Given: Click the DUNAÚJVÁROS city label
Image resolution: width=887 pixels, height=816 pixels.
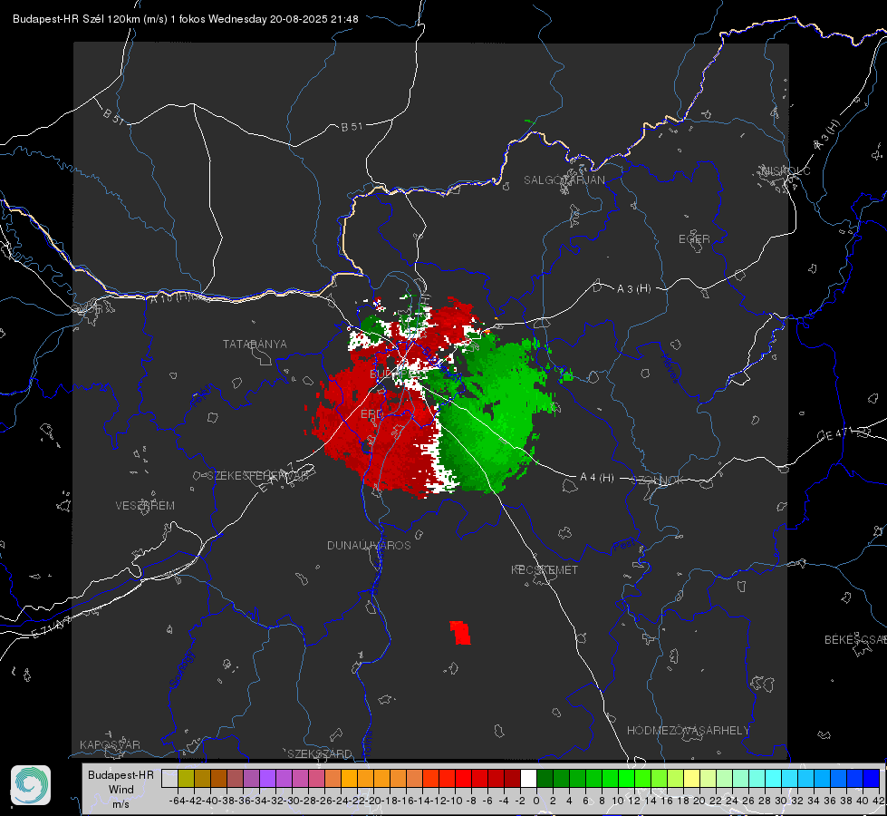Looking at the screenshot, I should pos(369,545).
